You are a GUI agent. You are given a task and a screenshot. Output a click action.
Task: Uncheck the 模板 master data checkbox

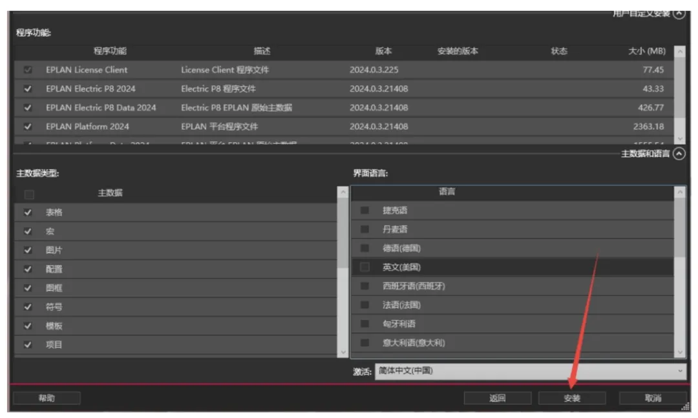click(28, 326)
